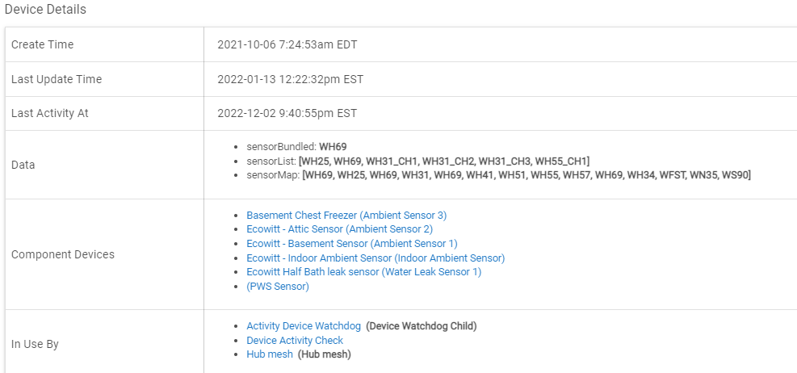
Task: Click the Create Time timestamp value
Action: [287, 45]
